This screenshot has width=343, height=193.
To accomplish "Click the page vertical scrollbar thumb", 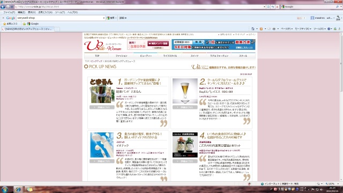I will [341, 63].
